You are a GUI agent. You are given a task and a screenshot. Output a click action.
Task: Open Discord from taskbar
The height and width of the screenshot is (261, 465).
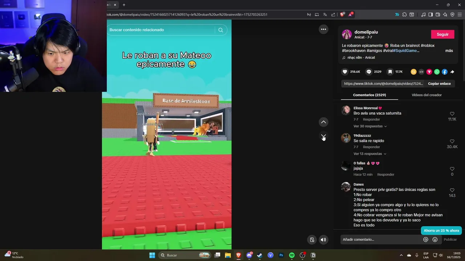(x=249, y=255)
